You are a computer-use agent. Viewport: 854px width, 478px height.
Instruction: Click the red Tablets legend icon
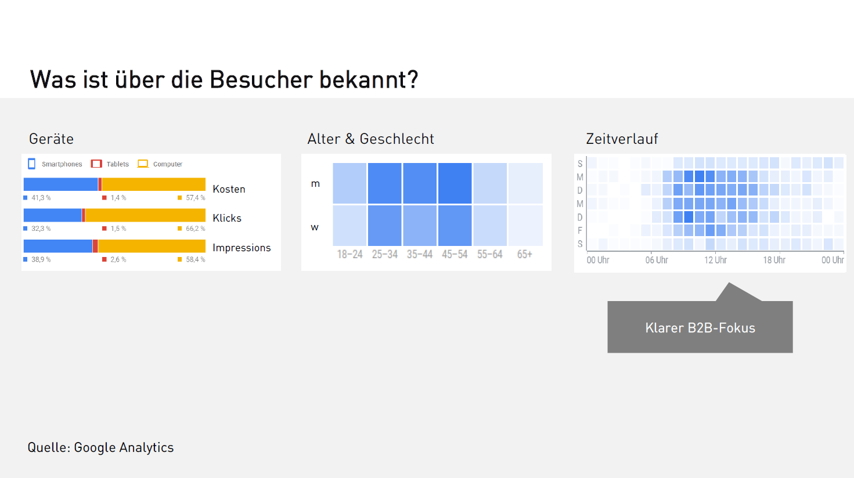[96, 164]
